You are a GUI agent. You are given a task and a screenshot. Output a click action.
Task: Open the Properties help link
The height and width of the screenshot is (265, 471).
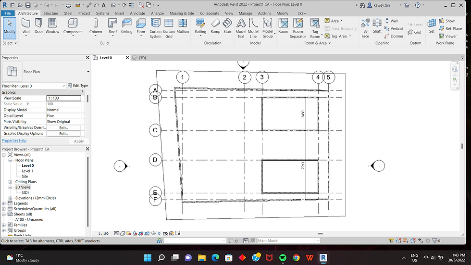pos(14,140)
